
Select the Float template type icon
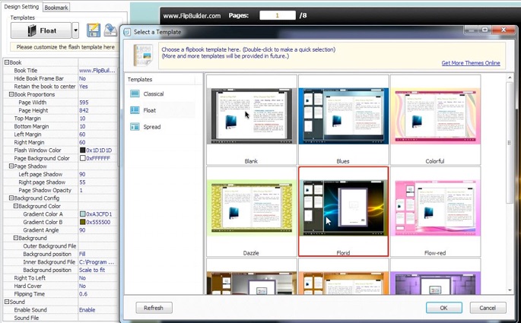tap(135, 111)
